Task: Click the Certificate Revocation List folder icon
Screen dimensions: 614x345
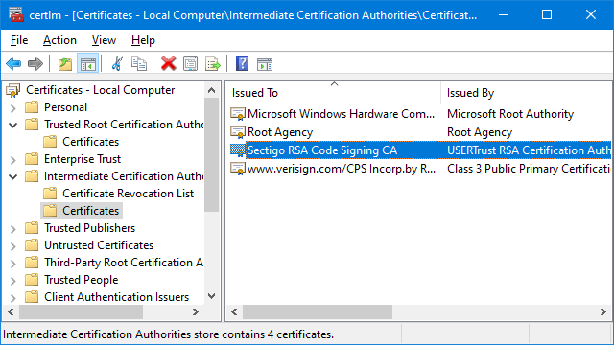Action: tap(50, 194)
